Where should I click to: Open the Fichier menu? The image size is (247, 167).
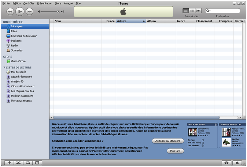[x=6, y=3]
